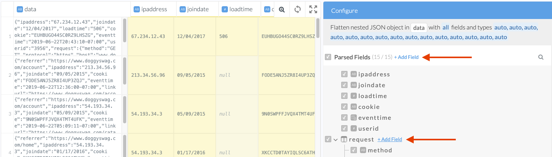
Task: Click Add Field next to Parsed Fields
Action: [406, 57]
